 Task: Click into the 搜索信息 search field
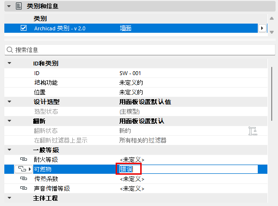[x=140, y=50]
